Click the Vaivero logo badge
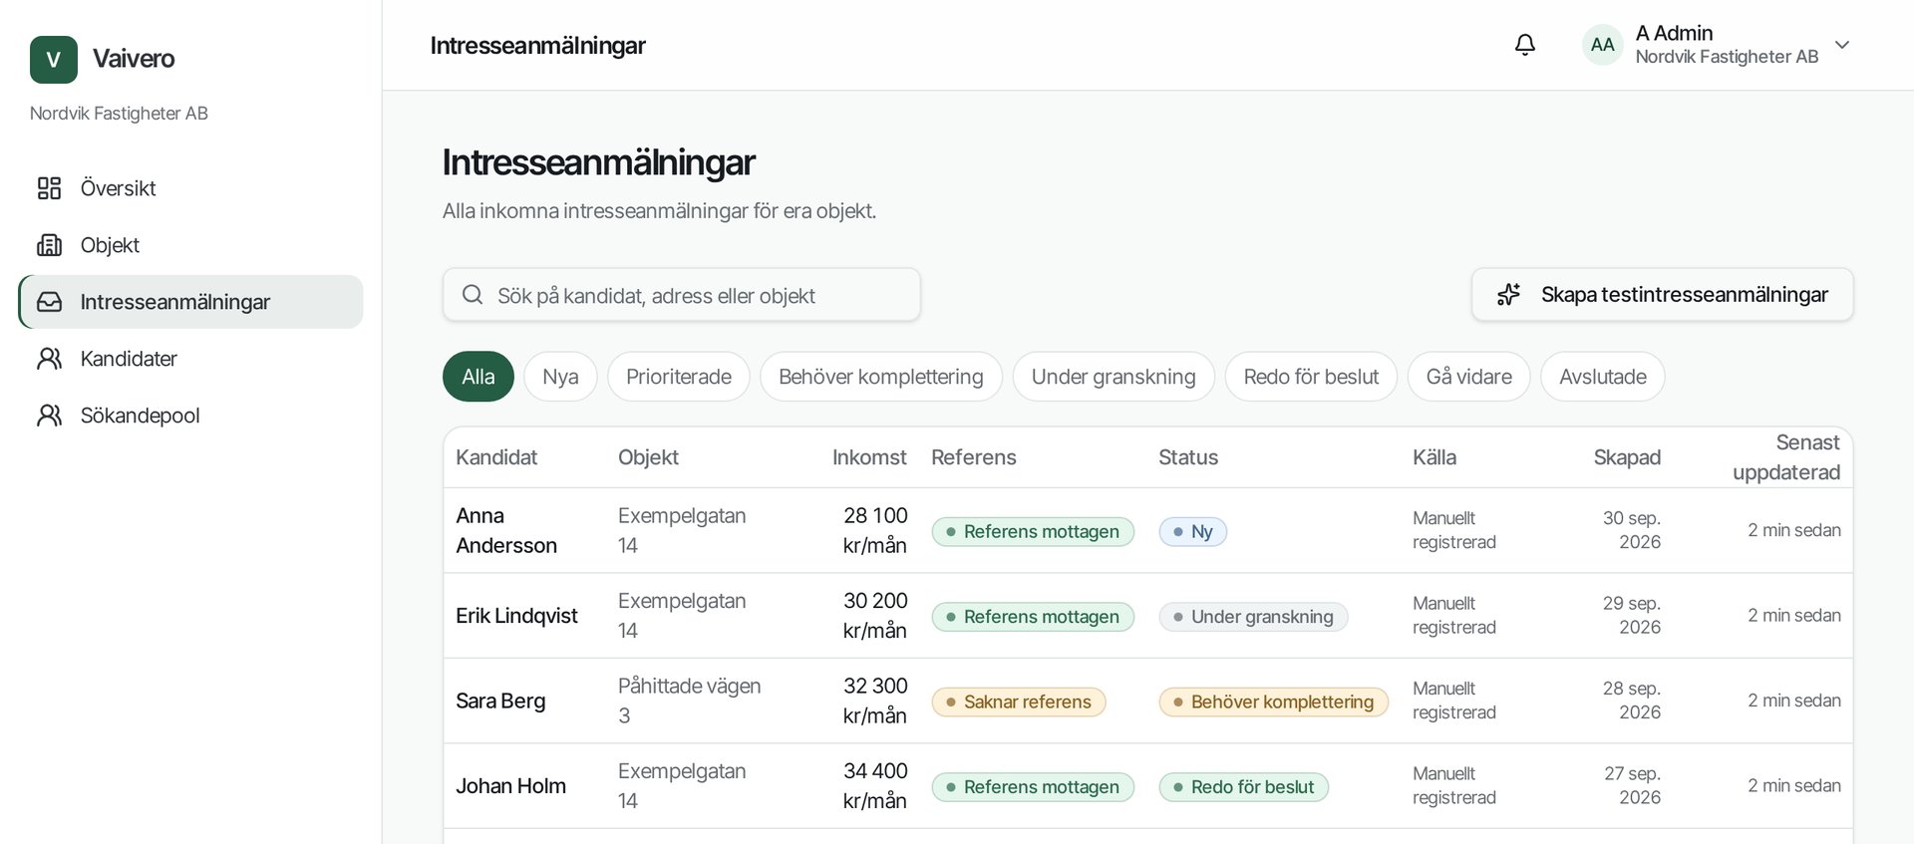The height and width of the screenshot is (844, 1914). click(54, 59)
